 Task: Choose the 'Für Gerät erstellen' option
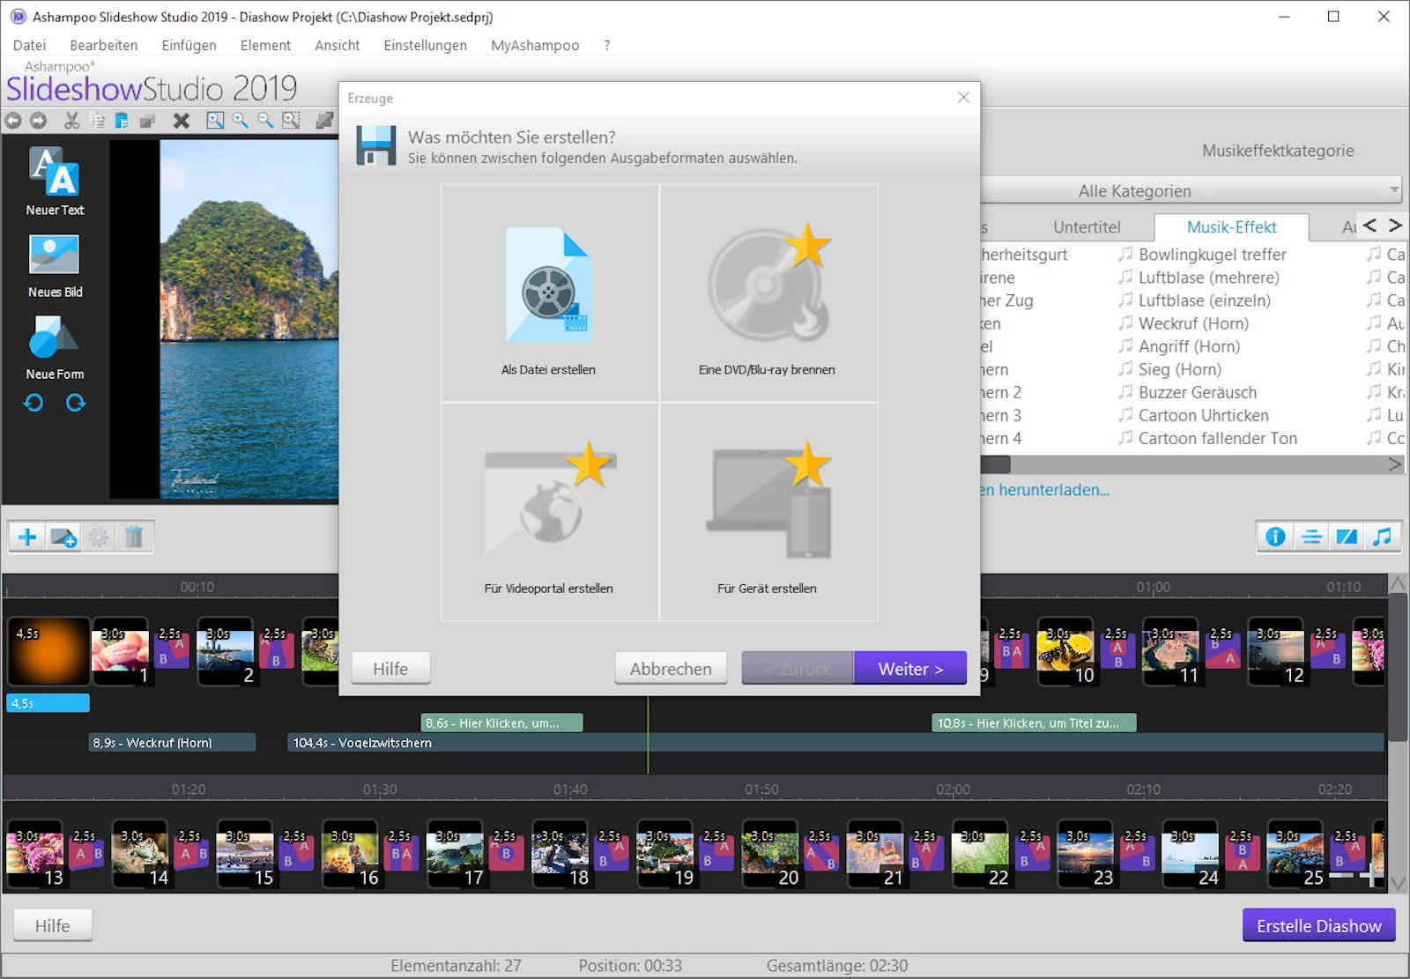[768, 512]
